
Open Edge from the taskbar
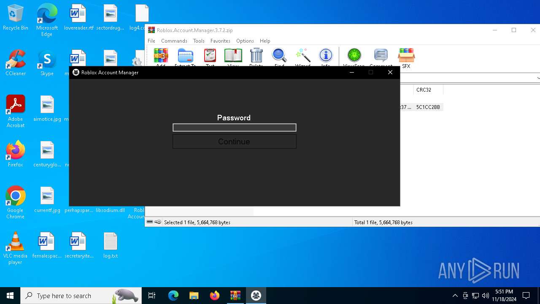pyautogui.click(x=173, y=296)
